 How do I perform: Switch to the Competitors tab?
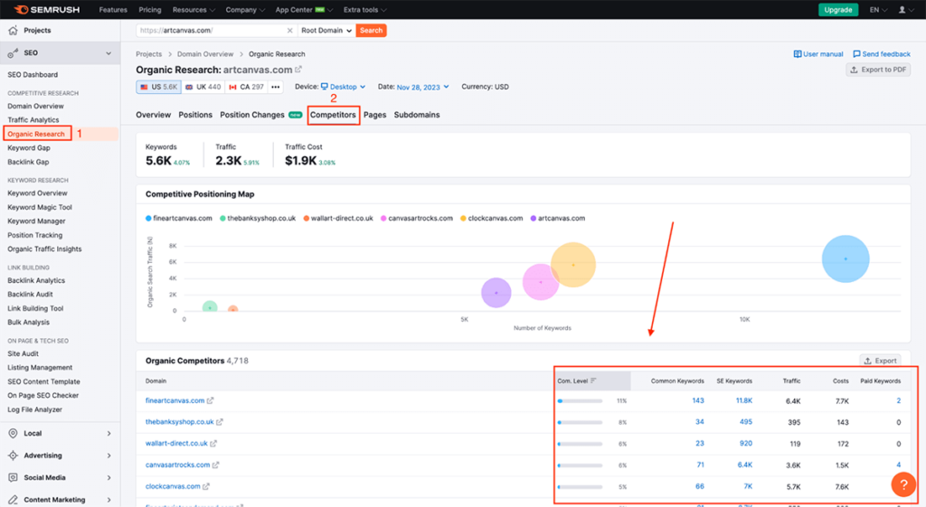[x=333, y=115]
